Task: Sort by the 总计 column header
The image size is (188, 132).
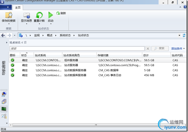Action: click(x=156, y=55)
